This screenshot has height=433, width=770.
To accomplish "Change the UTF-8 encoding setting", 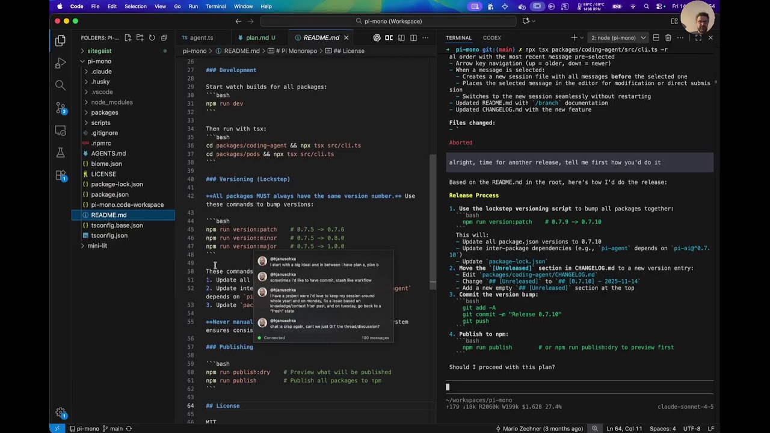I will [x=691, y=429].
